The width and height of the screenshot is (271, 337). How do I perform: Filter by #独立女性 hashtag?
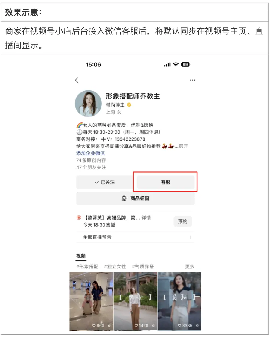[115, 266]
